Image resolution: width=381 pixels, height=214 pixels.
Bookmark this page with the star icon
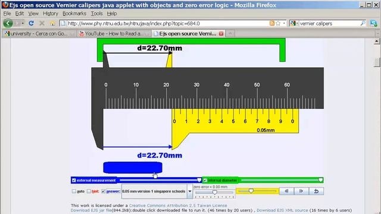coord(278,23)
